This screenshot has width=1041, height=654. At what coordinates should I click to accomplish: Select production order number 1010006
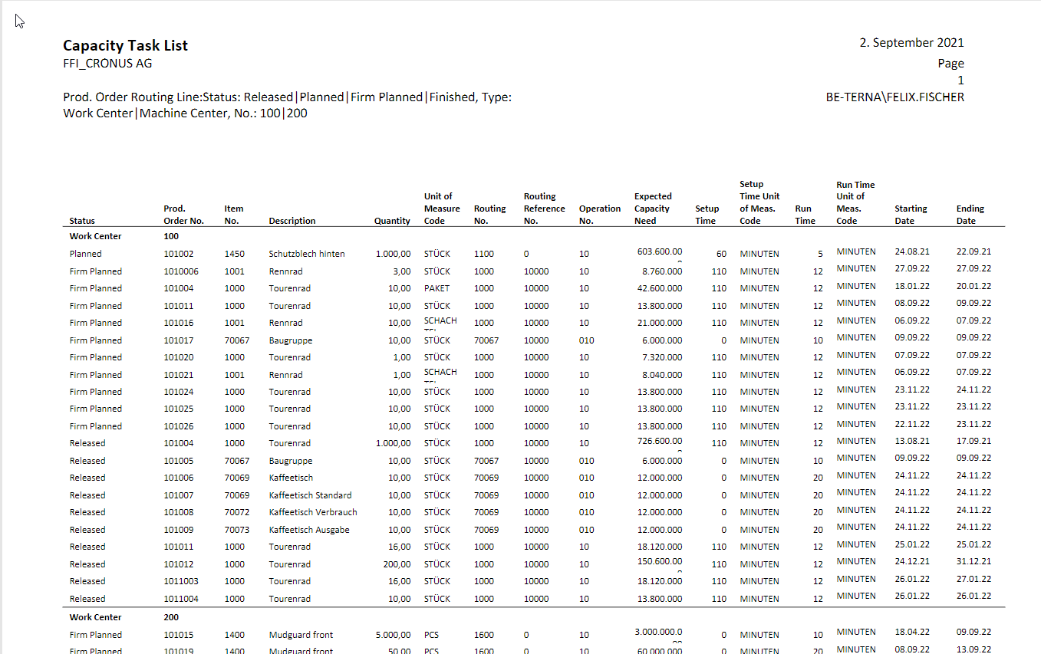(181, 271)
